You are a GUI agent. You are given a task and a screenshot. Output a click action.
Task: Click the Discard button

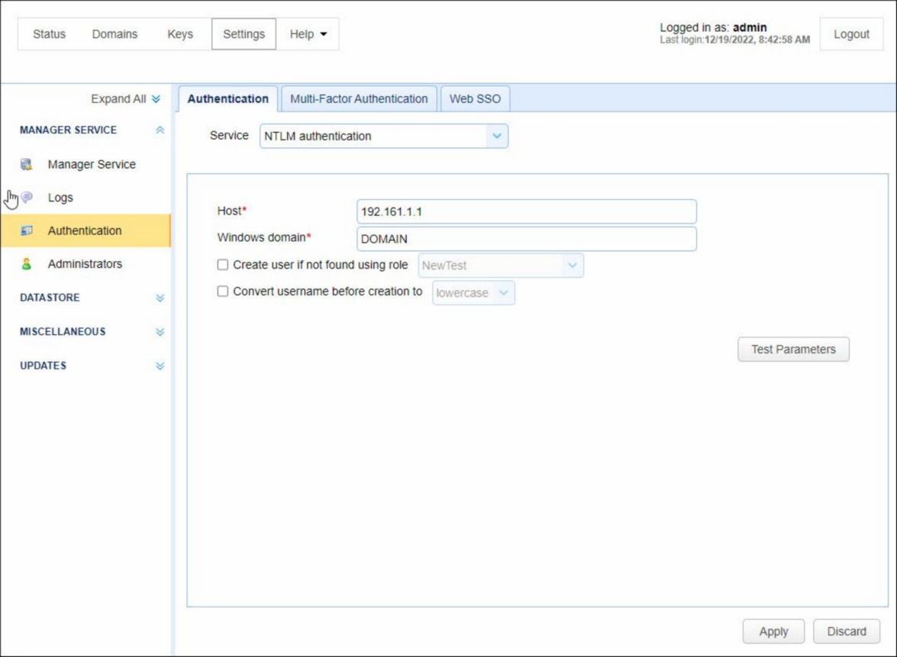click(847, 631)
